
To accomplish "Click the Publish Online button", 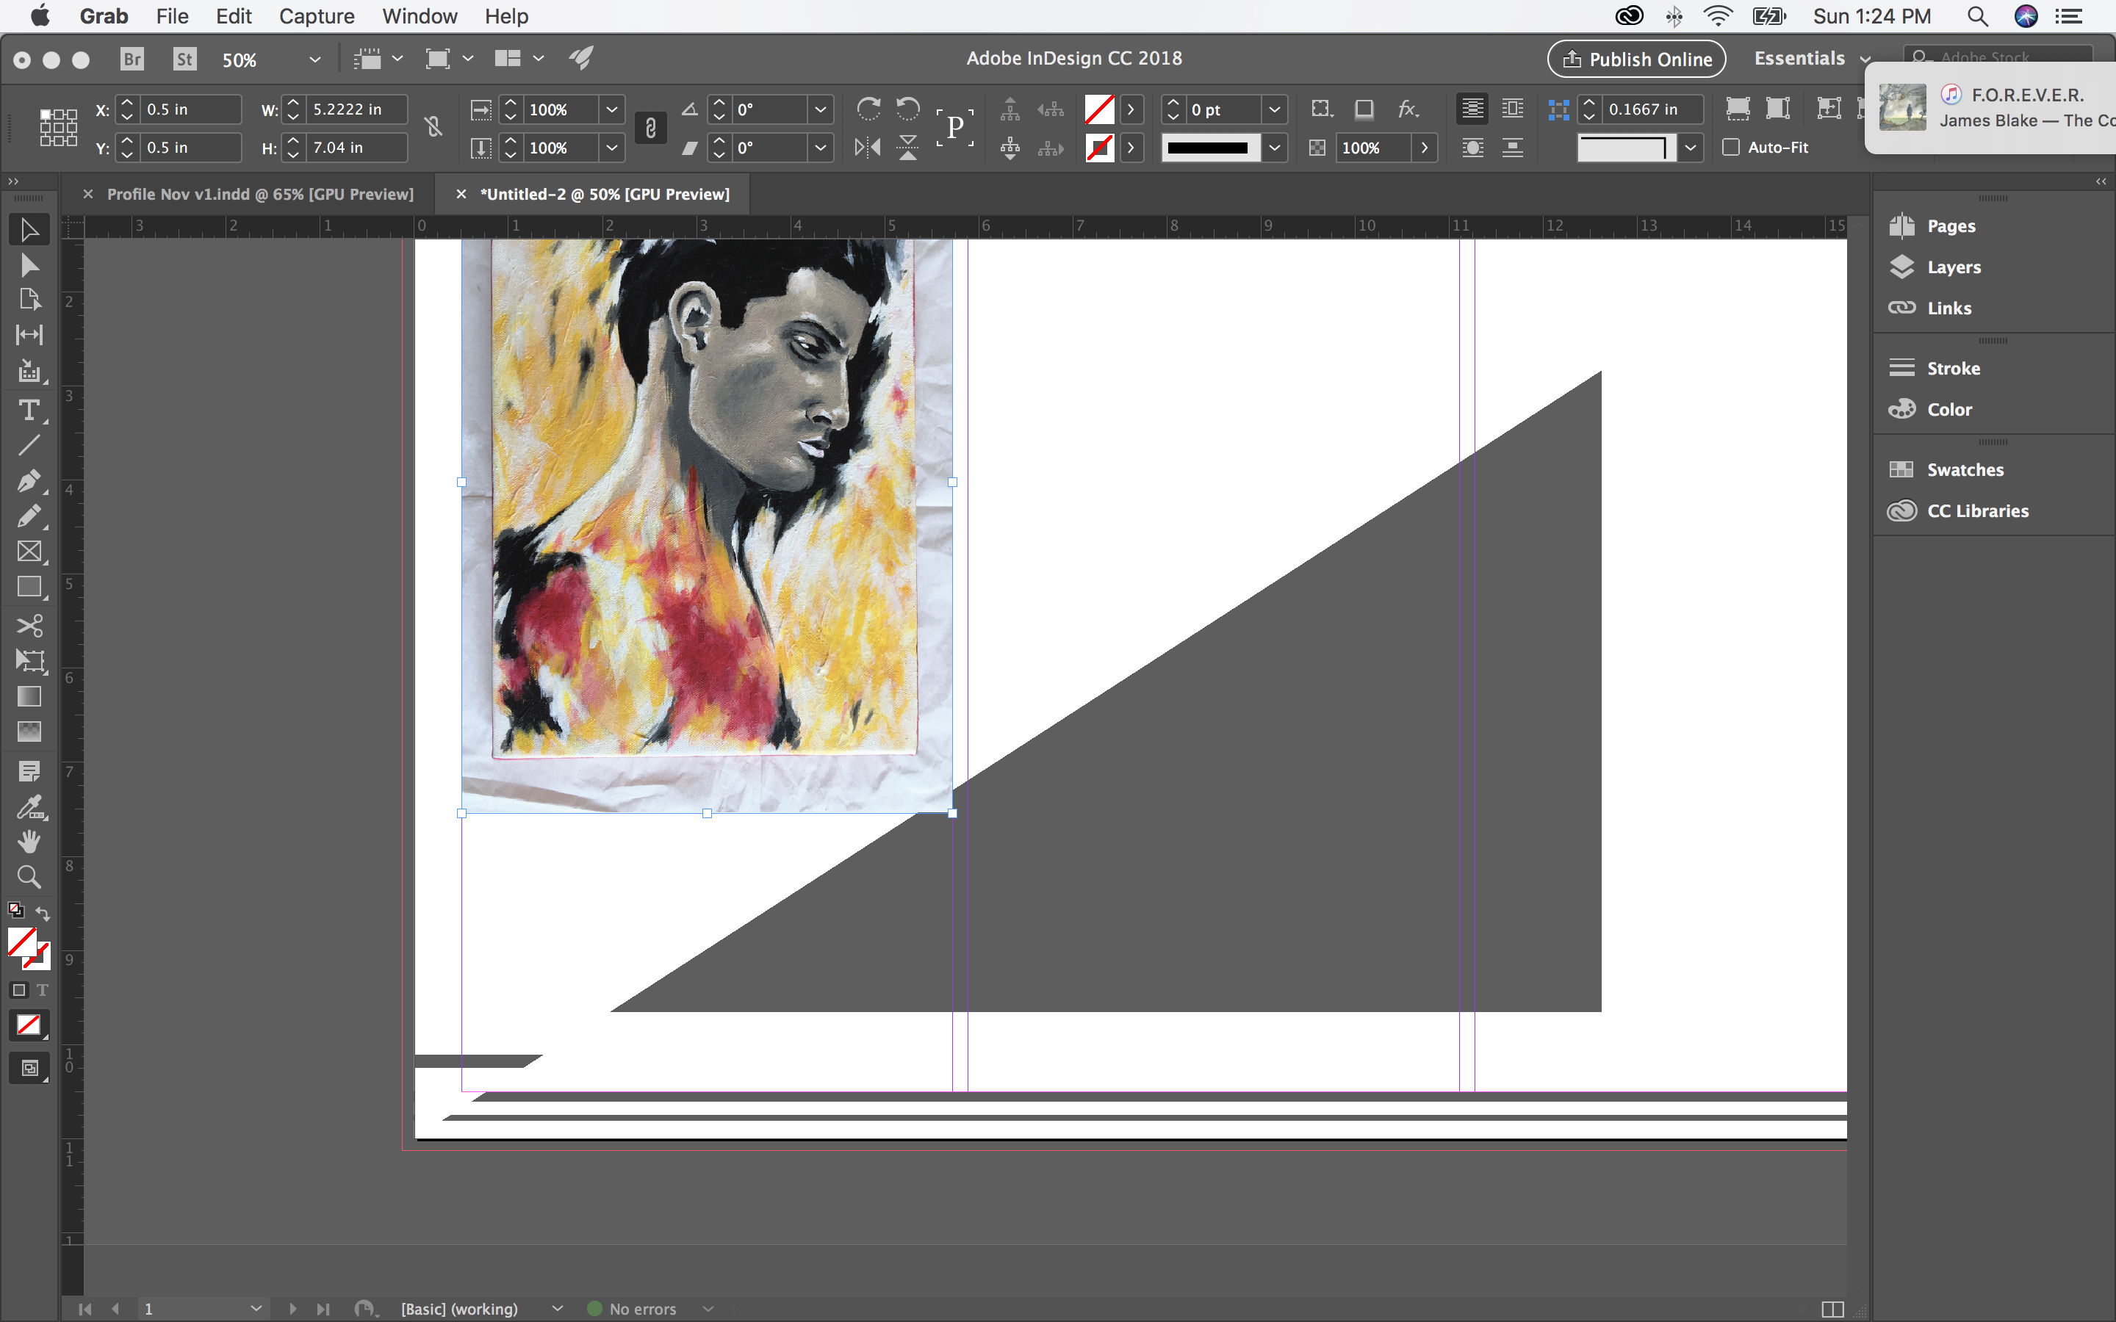I will point(1635,59).
